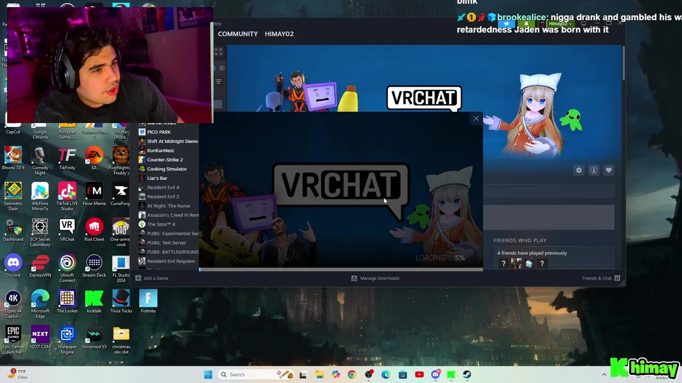Open Manage Downloads in Steam
Viewport: 682px width, 383px height.
pos(375,278)
